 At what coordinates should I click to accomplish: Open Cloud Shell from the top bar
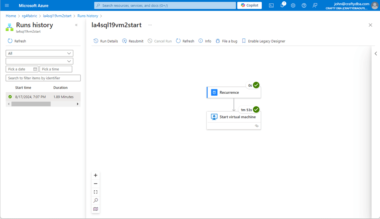click(271, 5)
